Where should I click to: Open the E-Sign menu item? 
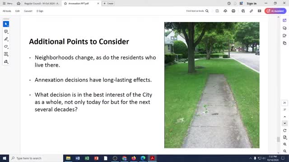tap(40, 11)
